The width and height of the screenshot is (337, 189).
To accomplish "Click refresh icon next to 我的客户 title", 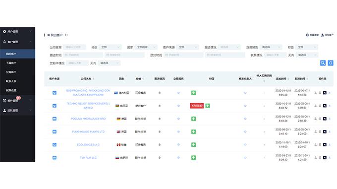I will click(66, 35).
